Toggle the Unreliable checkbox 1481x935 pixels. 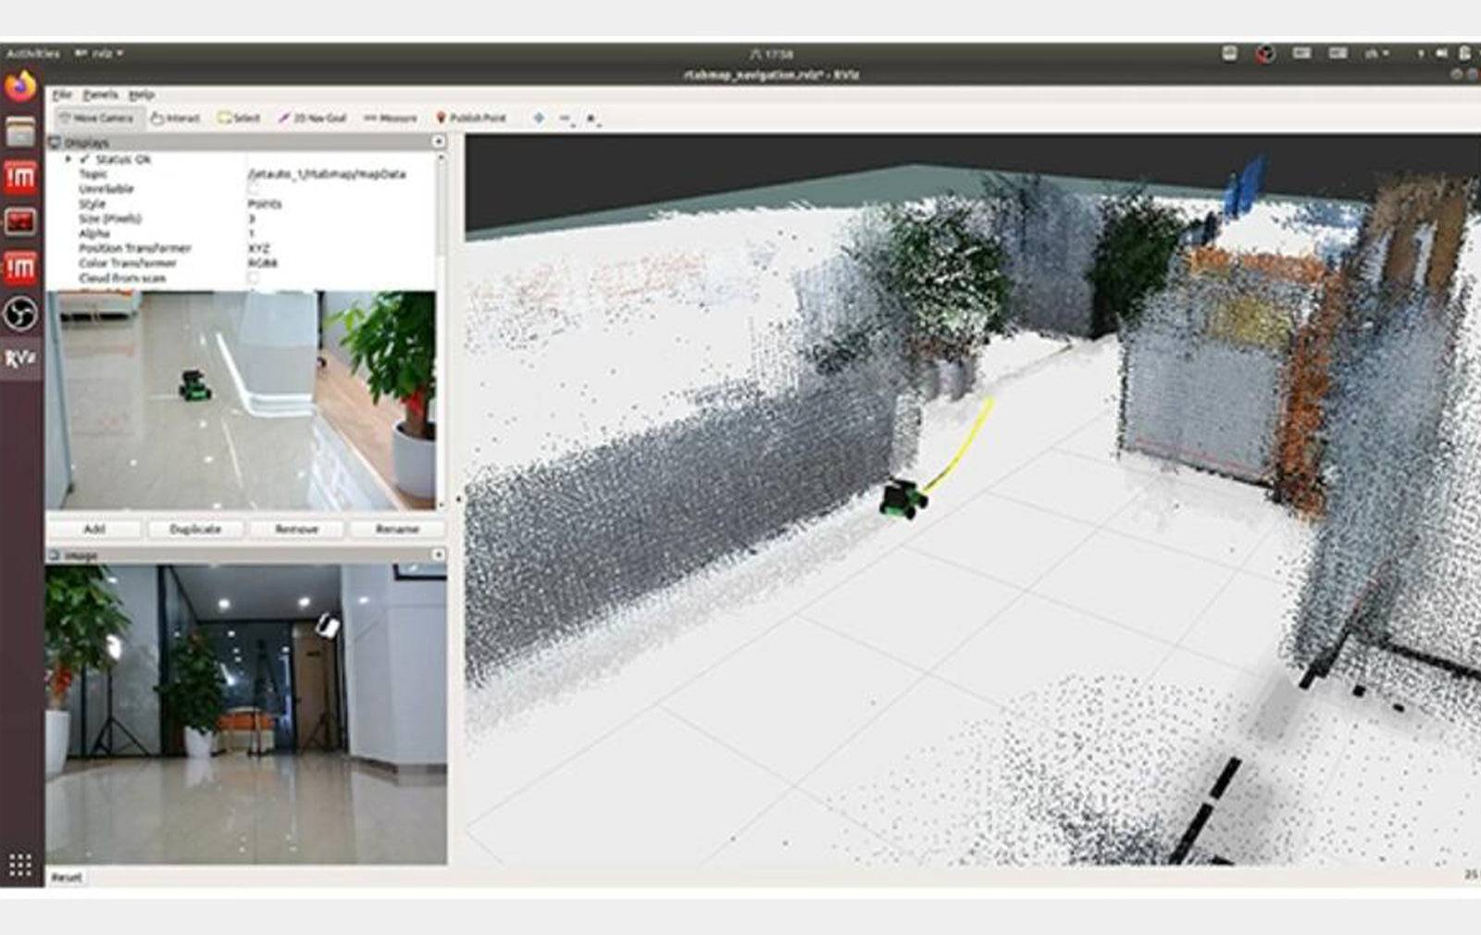click(x=254, y=189)
